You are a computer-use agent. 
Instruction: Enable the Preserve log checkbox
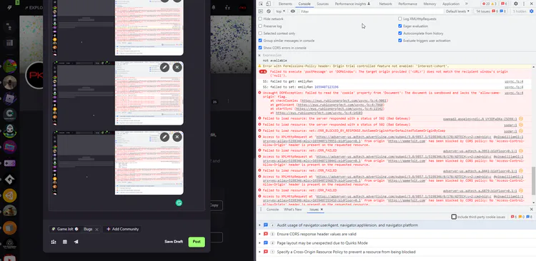260,26
